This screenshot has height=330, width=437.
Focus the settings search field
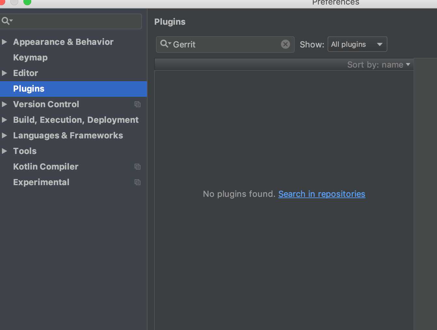[x=71, y=21]
